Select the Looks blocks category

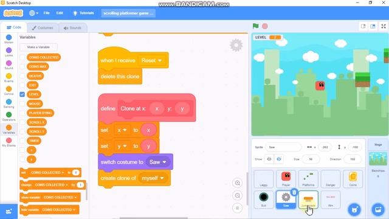(9, 52)
